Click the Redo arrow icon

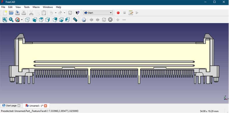[60, 13]
